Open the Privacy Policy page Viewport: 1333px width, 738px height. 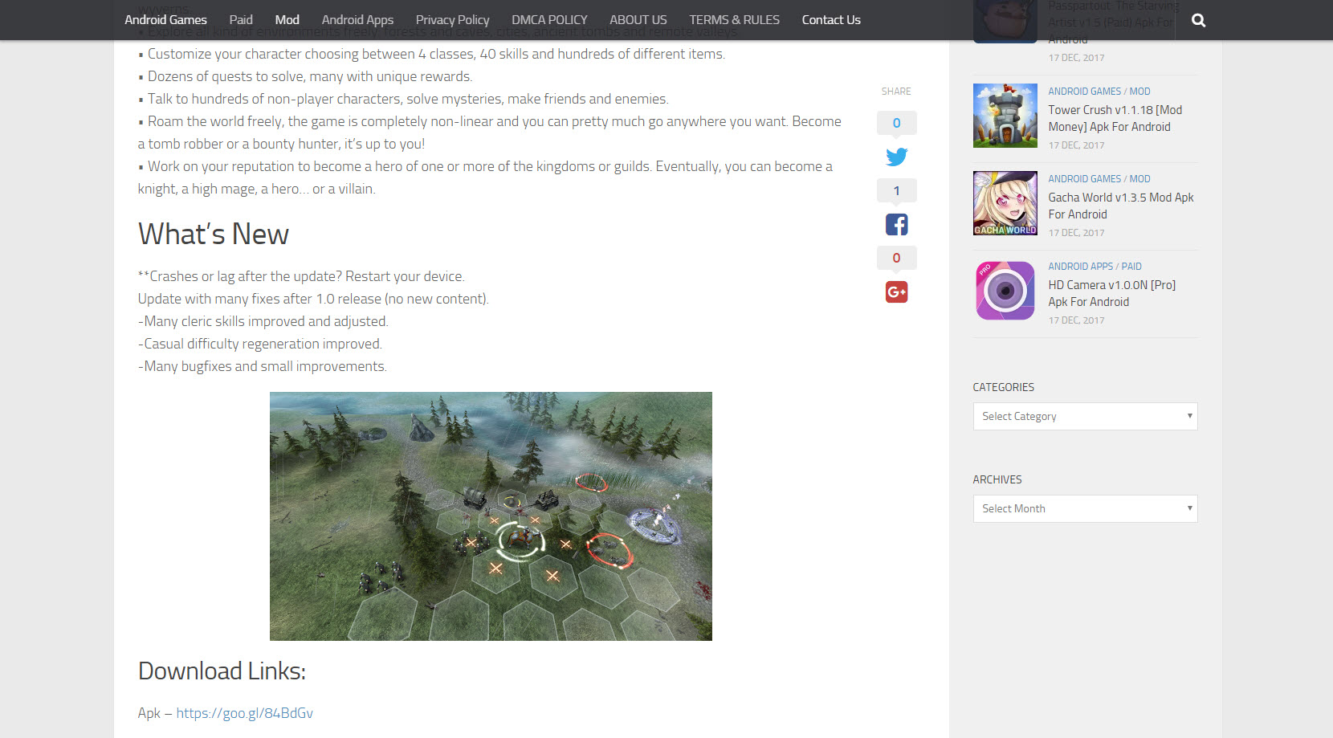(452, 20)
